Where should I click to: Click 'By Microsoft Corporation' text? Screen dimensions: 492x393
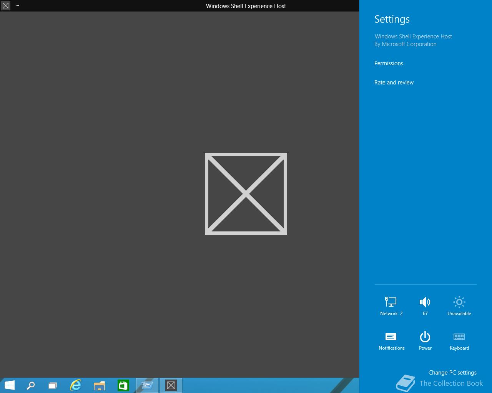pyautogui.click(x=406, y=44)
